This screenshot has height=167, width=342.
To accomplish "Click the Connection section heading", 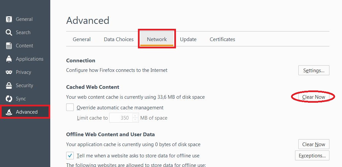I will click(81, 61).
